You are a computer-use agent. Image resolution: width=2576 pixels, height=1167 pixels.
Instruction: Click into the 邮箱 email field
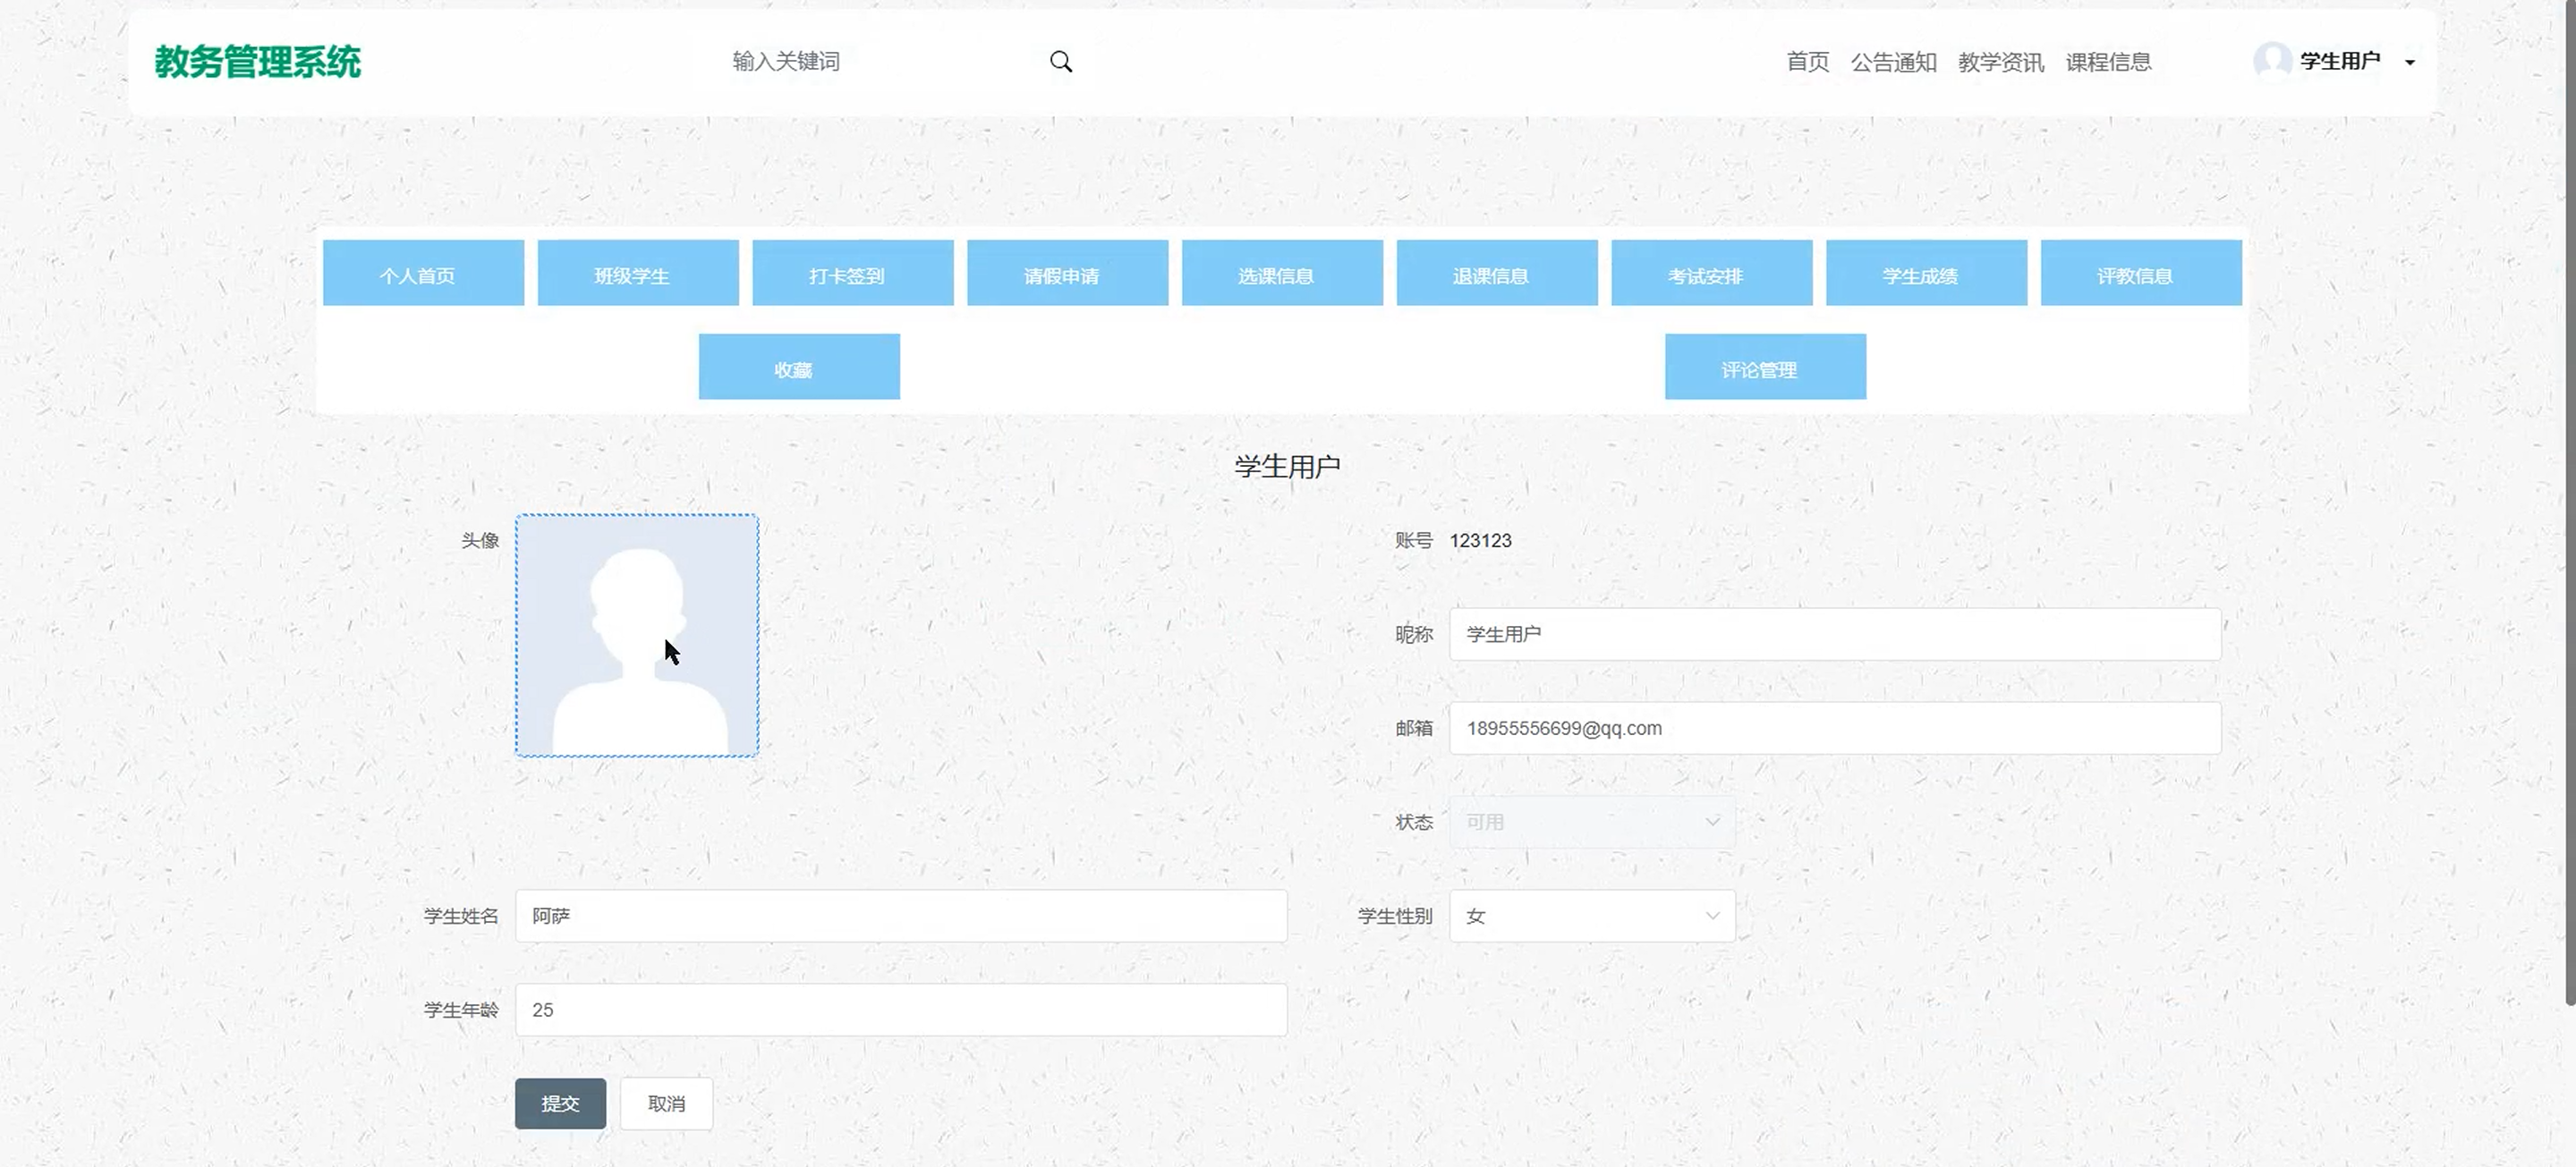click(x=1835, y=729)
